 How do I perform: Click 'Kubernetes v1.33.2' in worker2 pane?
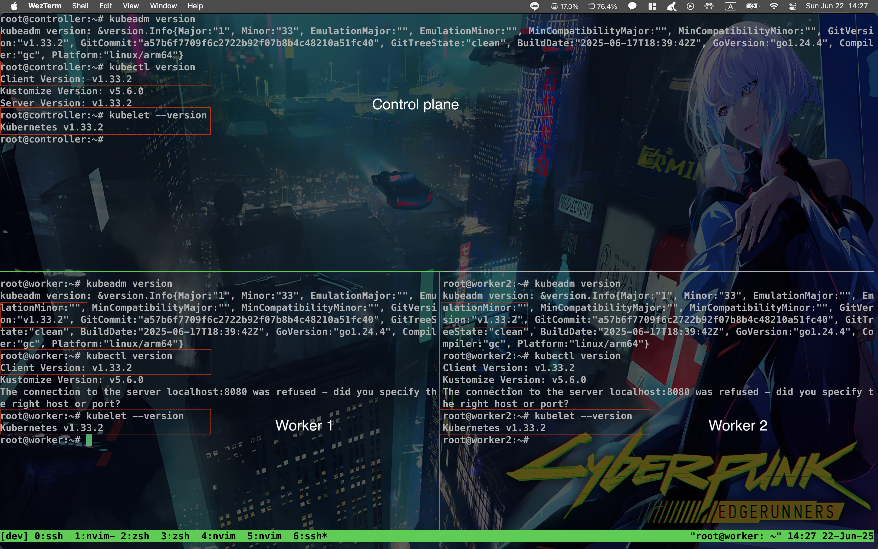(x=494, y=428)
